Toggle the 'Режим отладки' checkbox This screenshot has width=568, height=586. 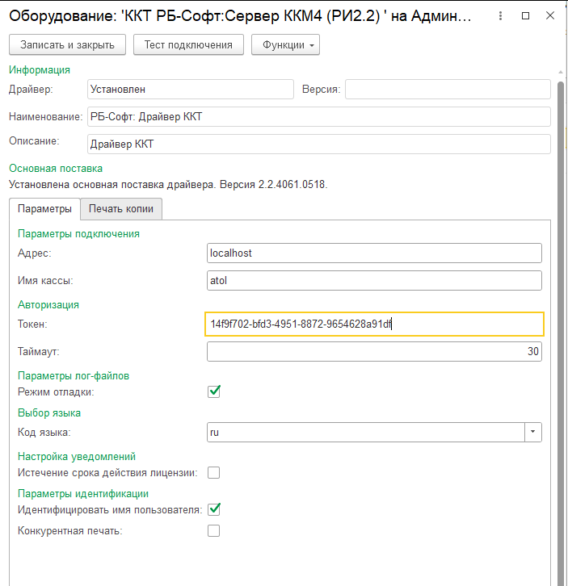(x=214, y=391)
